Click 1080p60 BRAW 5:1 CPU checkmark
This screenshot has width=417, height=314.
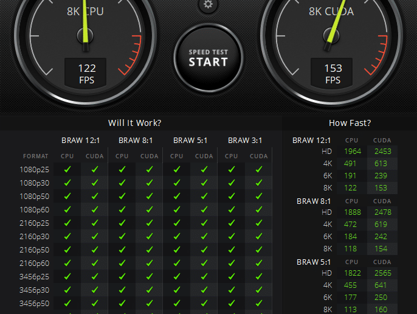point(176,209)
